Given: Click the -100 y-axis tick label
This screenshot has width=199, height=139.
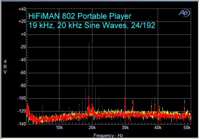Looking at the screenshot, I should (x=22, y=98).
